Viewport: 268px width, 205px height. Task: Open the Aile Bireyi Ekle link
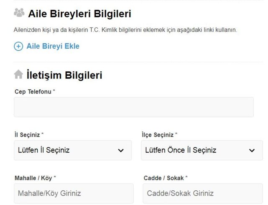(x=53, y=46)
